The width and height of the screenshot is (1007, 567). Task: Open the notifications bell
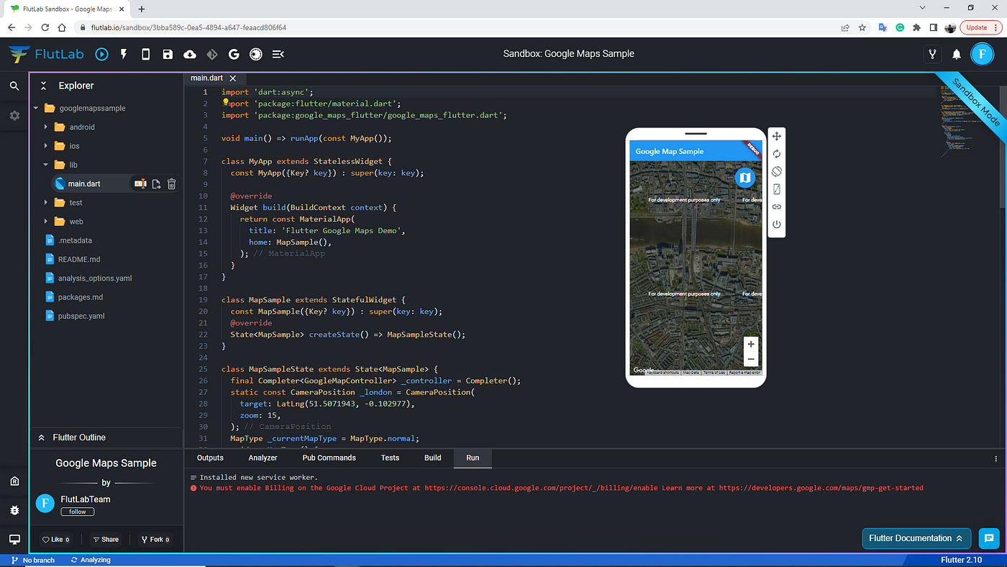(957, 54)
